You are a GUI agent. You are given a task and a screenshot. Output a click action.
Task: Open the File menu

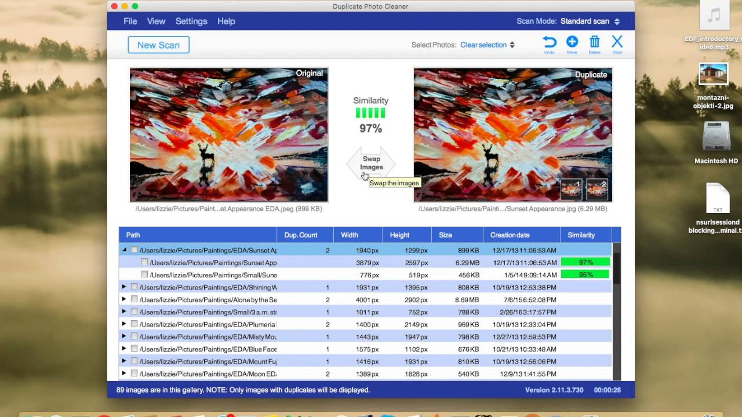pos(130,21)
